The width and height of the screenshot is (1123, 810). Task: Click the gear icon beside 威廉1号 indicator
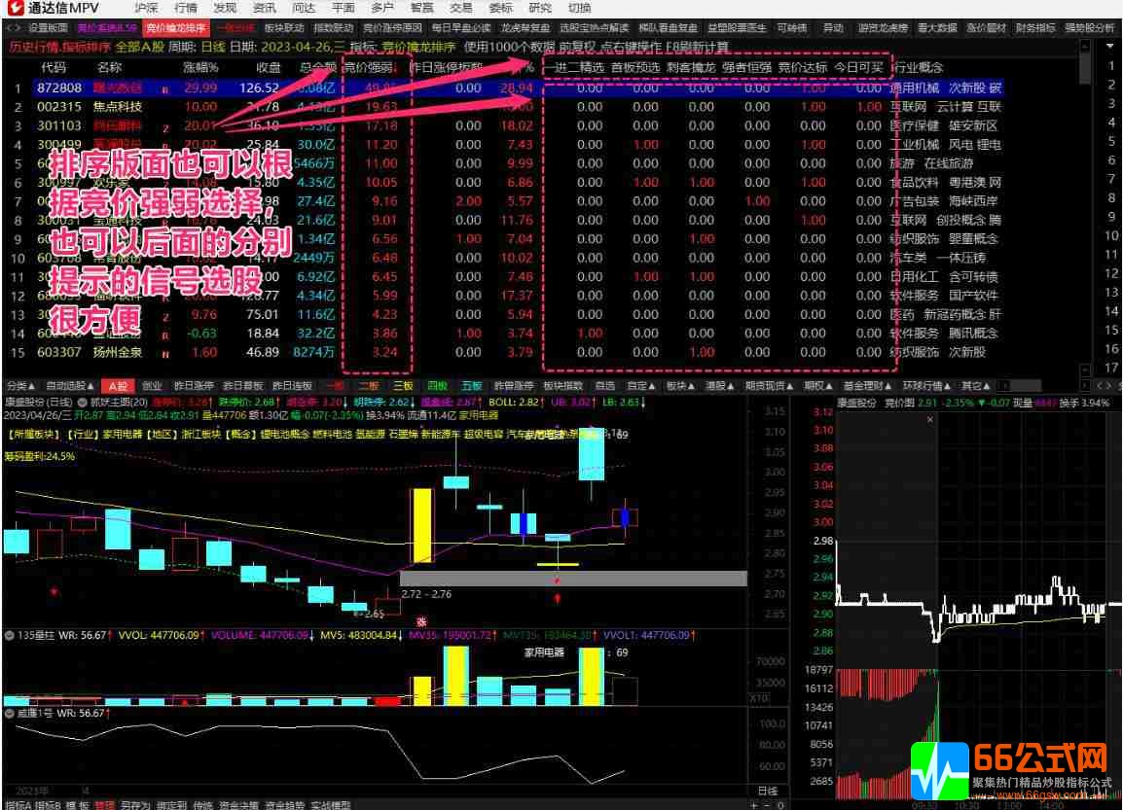(x=11, y=713)
